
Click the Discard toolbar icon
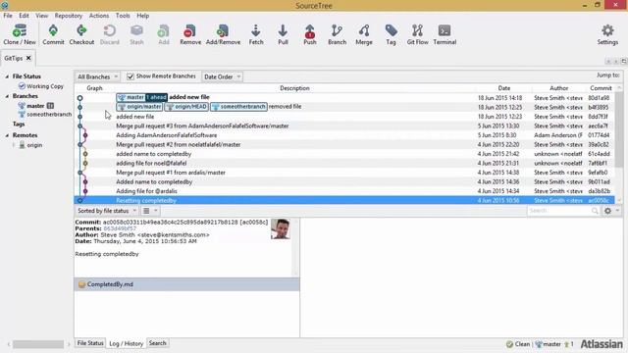109,34
